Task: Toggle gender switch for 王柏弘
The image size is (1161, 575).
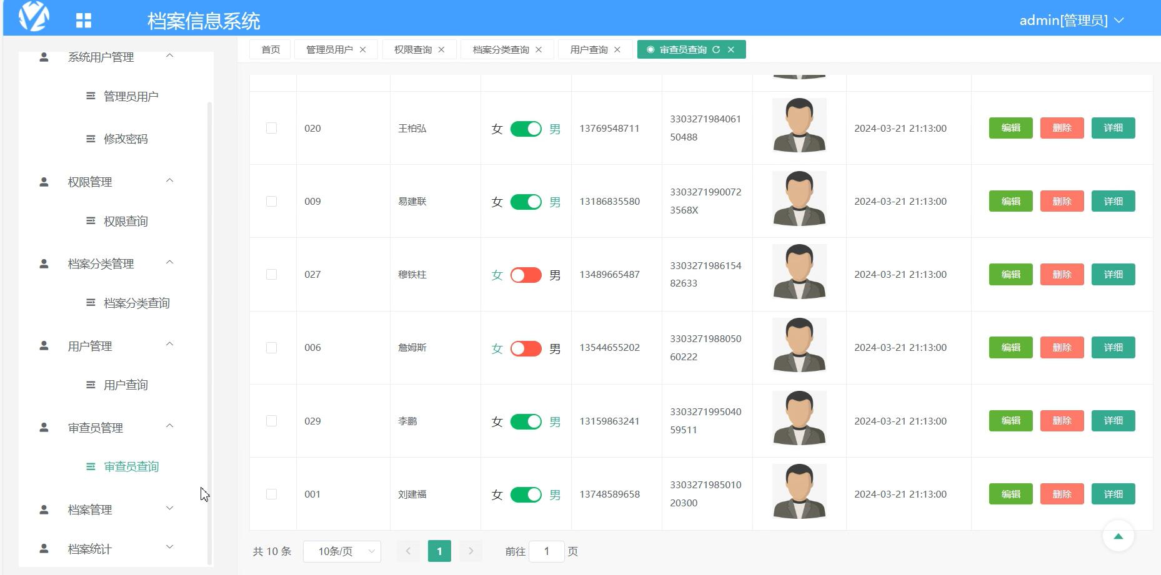Action: (526, 129)
